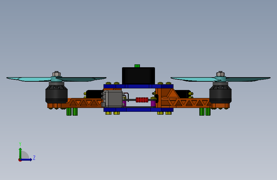Select the left black brushless motor body
Screen dimensions: 277x180
pos(57,94)
